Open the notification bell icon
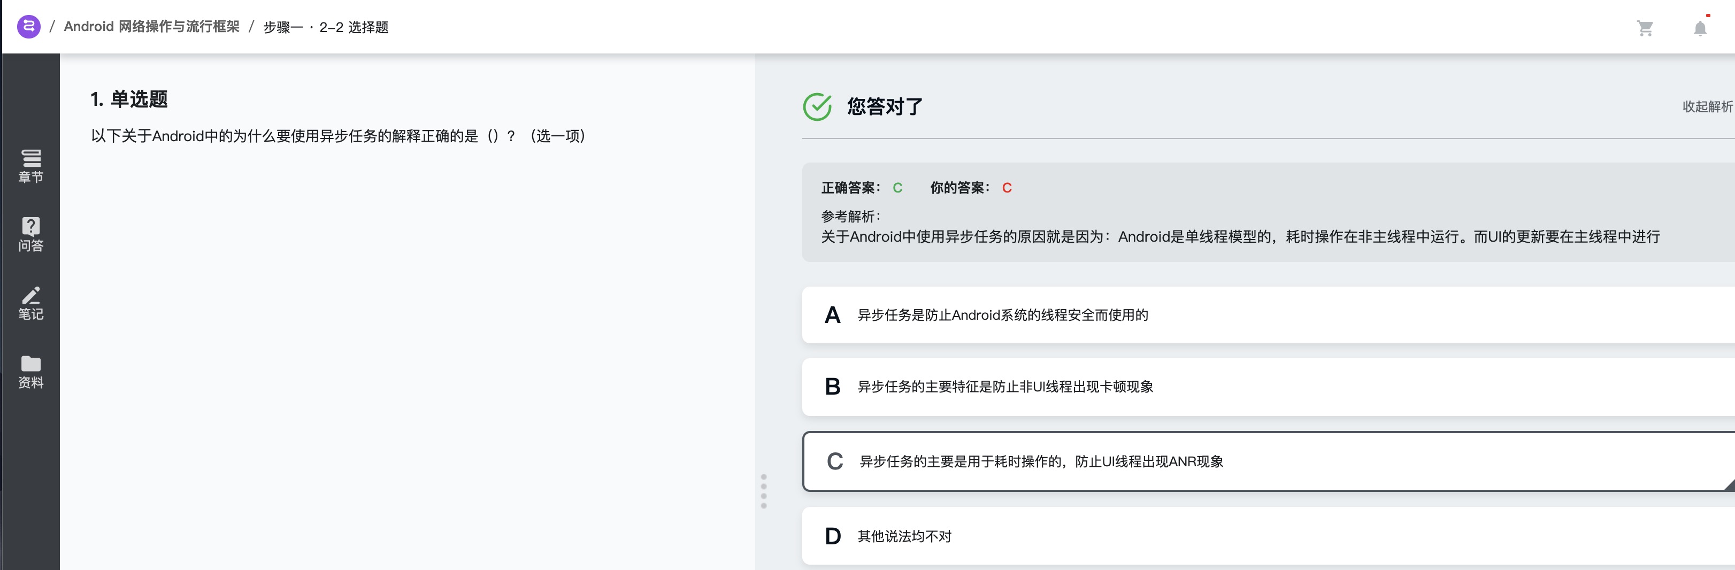 [x=1700, y=28]
